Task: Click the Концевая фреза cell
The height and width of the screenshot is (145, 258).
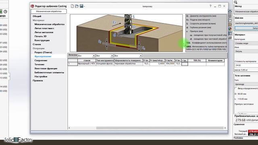Action: 105,64
